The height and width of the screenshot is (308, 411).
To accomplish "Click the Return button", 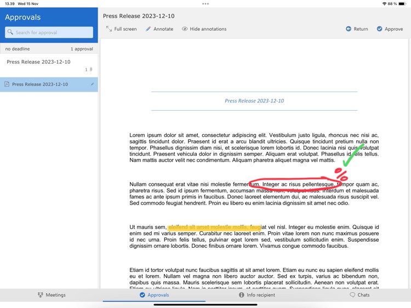I will pos(357,29).
